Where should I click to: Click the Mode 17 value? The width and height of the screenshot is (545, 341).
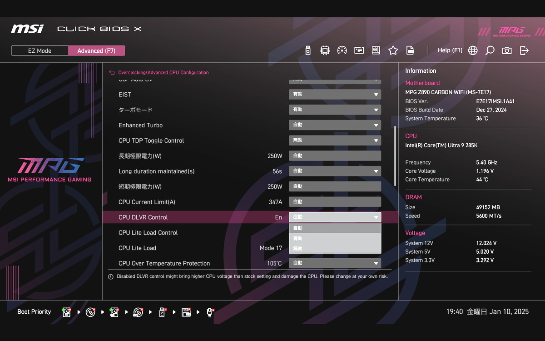tap(271, 248)
